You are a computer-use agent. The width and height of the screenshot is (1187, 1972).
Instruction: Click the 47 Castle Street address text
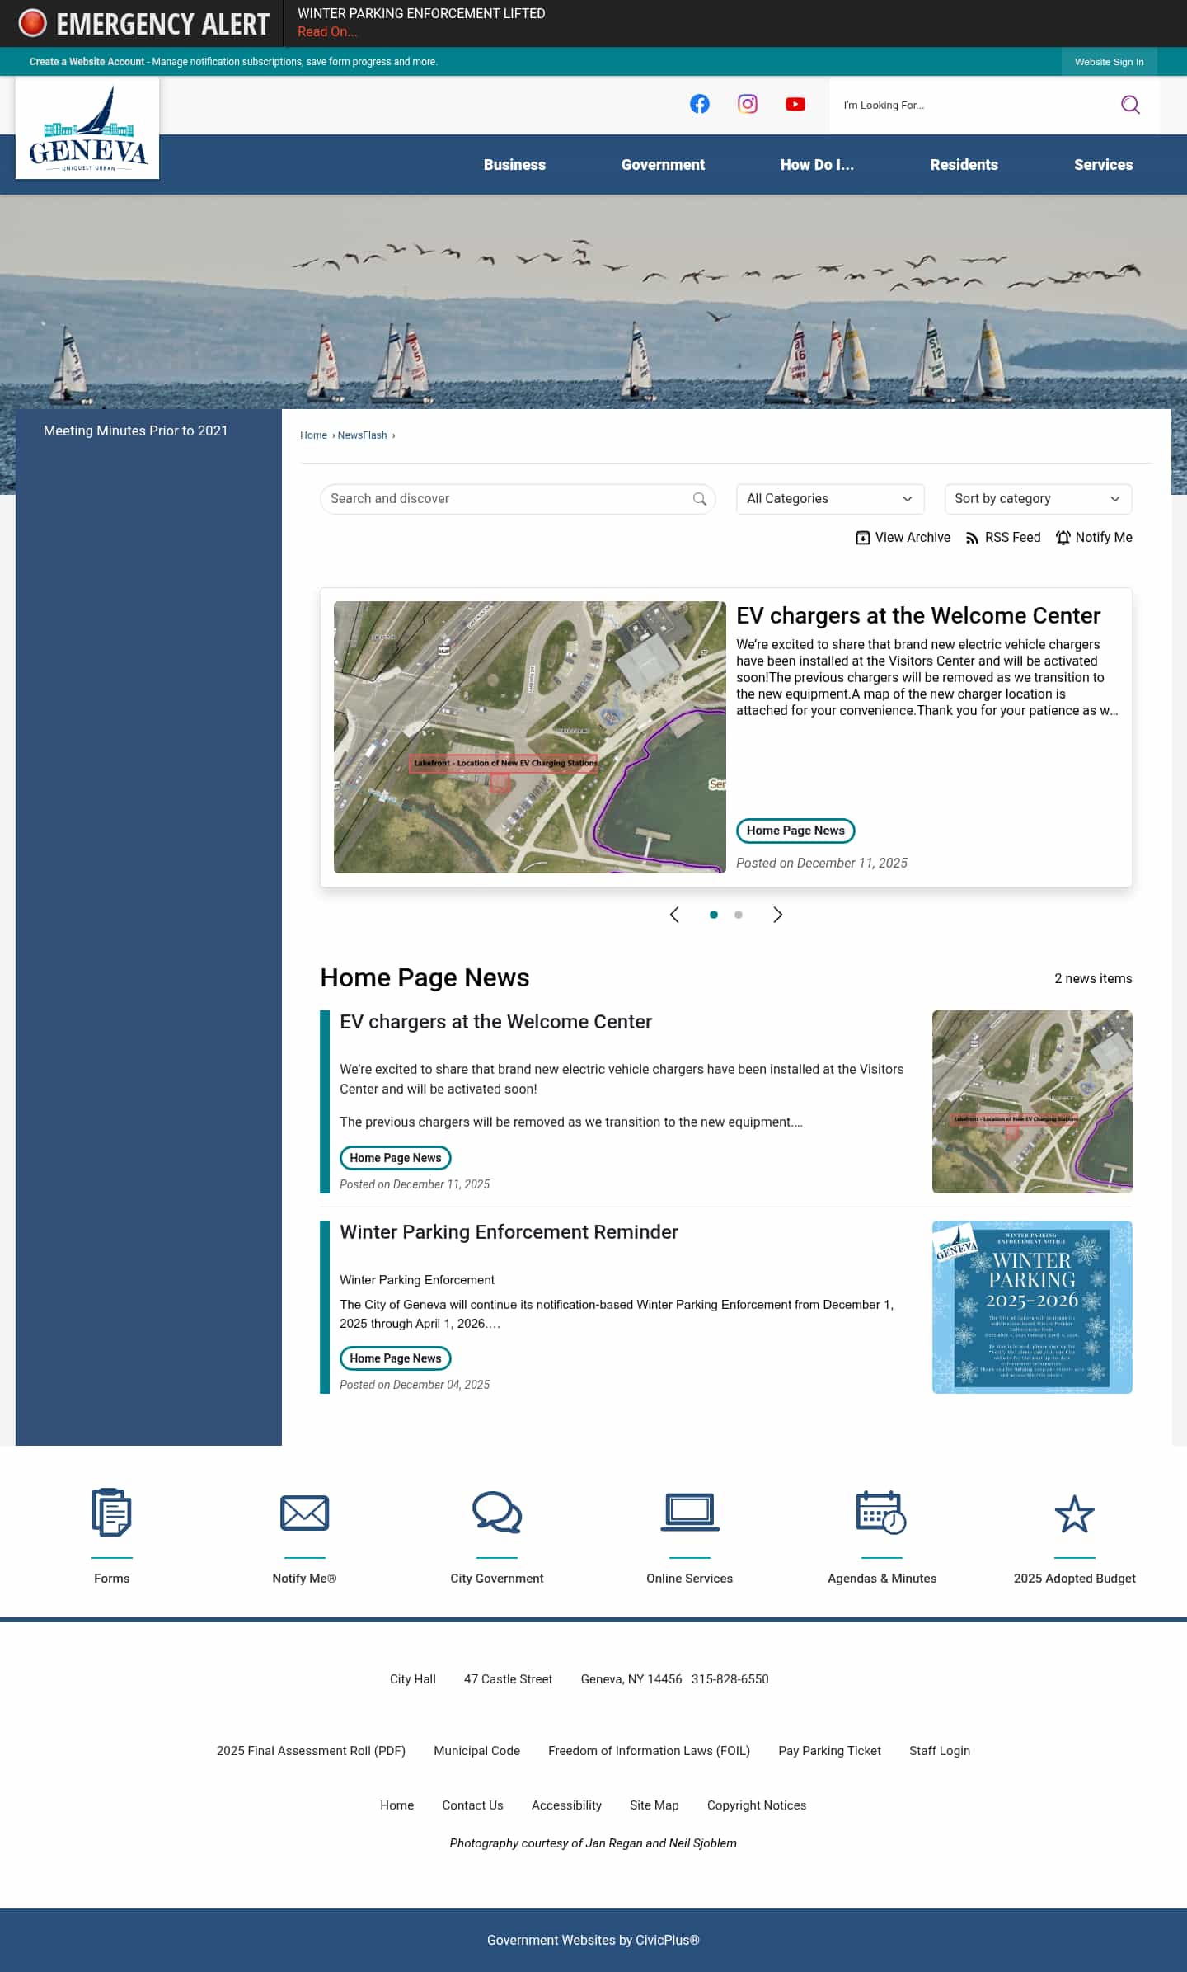[x=508, y=1679]
